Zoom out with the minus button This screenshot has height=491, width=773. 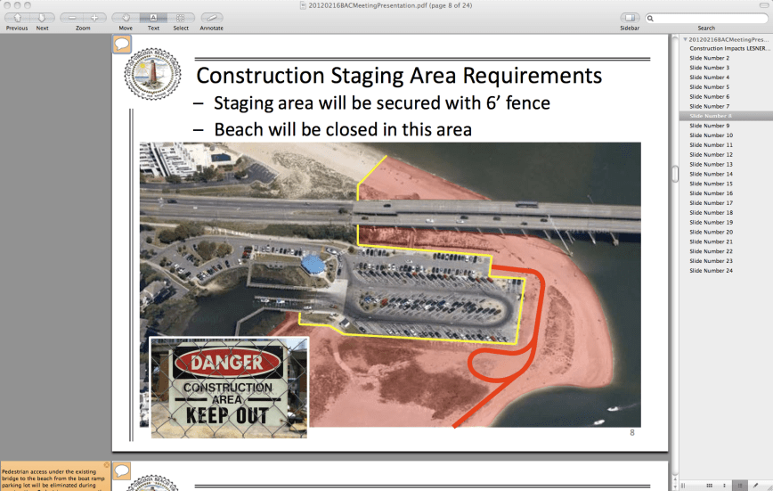pyautogui.click(x=71, y=18)
